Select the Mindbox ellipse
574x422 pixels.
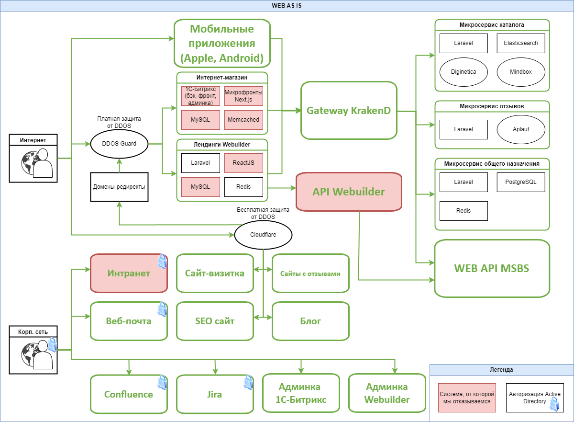click(x=520, y=72)
